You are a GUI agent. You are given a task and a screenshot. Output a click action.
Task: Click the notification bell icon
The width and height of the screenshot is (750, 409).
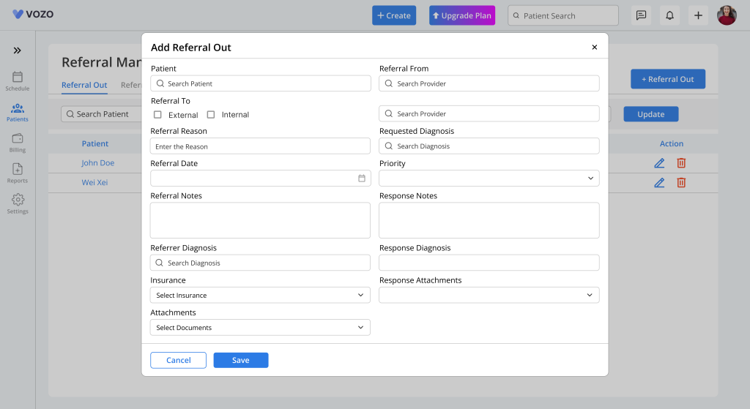669,15
